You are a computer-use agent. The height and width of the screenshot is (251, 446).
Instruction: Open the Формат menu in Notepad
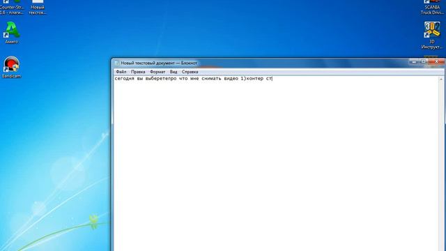[157, 72]
